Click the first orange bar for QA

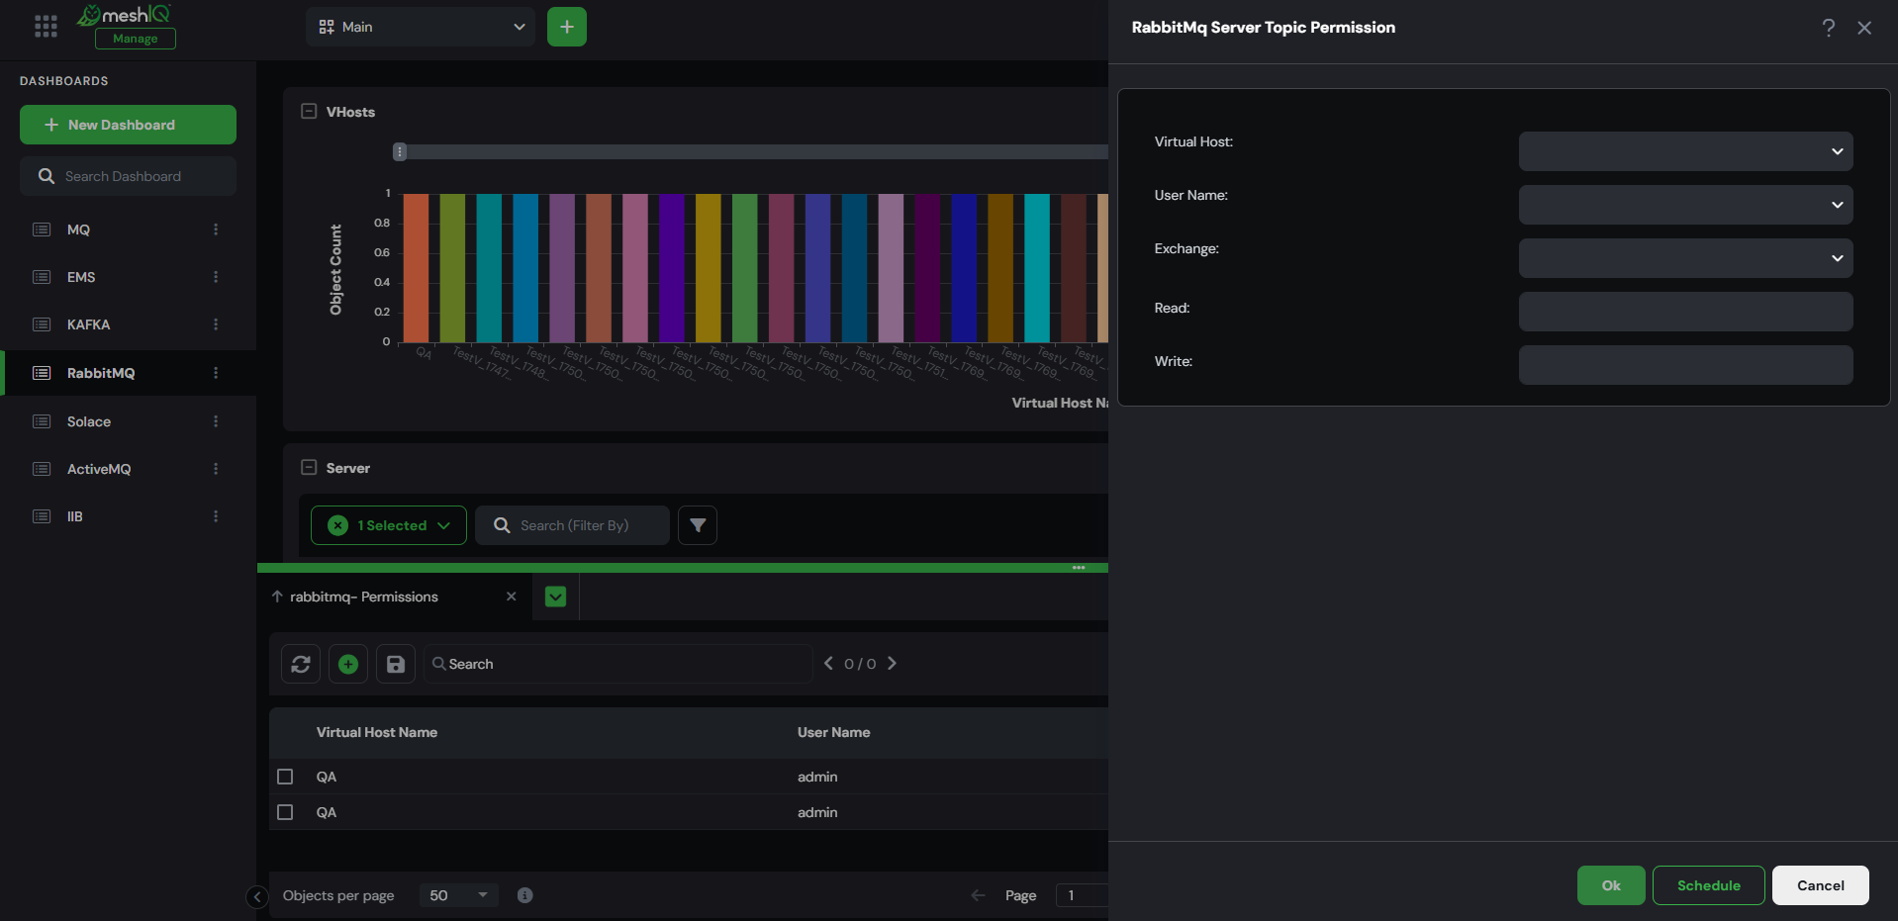[x=416, y=268]
